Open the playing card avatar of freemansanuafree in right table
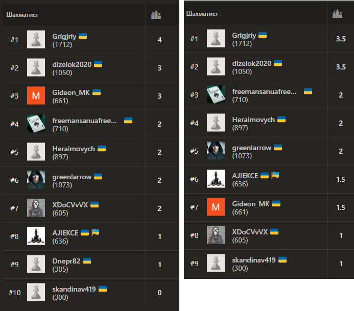354x311 pixels. 216,94
